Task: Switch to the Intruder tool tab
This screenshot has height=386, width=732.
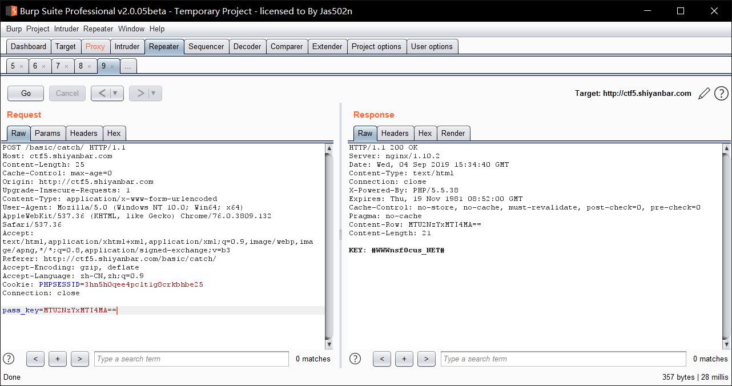Action: 127,47
